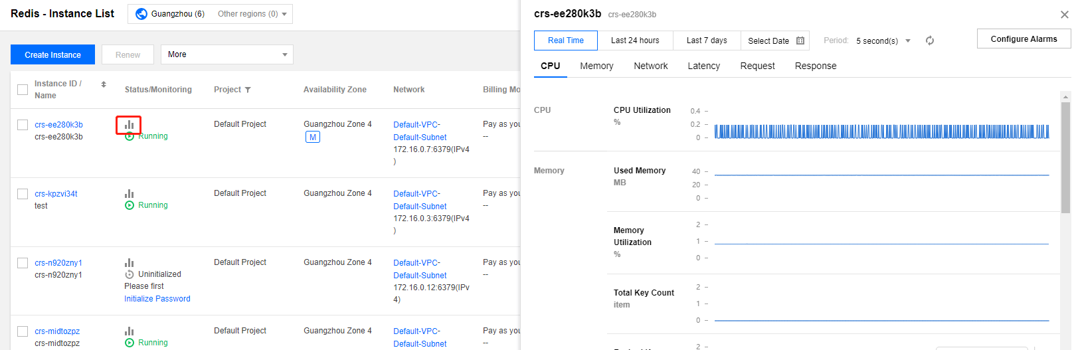Switch to the Memory monitoring tab

pos(596,66)
